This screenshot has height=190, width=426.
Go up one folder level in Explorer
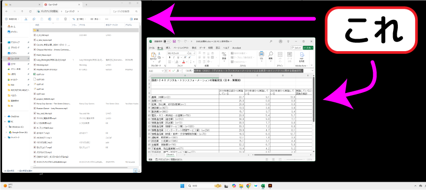[x=22, y=11]
